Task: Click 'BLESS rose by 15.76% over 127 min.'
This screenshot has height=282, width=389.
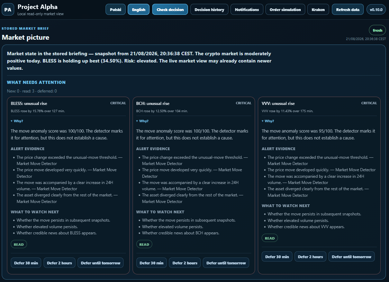Action: click(38, 111)
